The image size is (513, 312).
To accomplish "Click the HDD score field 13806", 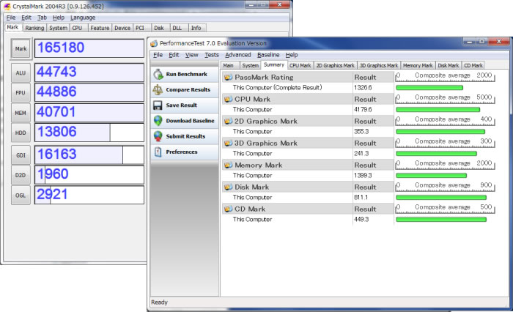I will 89,132.
